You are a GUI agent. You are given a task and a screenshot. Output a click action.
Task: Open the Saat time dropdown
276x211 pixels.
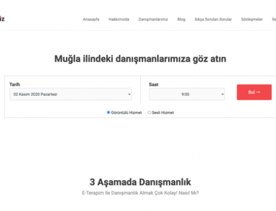187,94
